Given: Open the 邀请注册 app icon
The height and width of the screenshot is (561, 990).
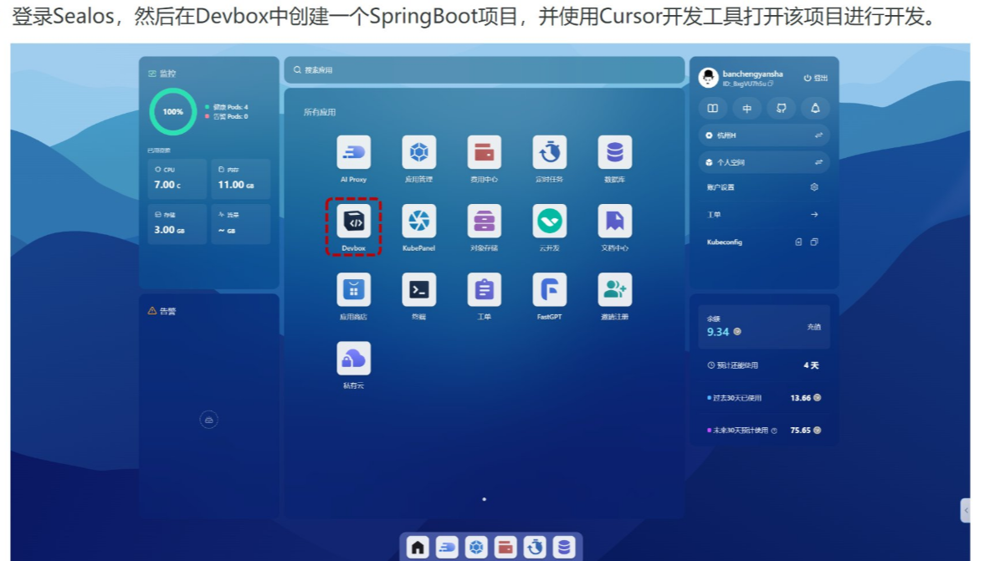Looking at the screenshot, I should (x=615, y=289).
